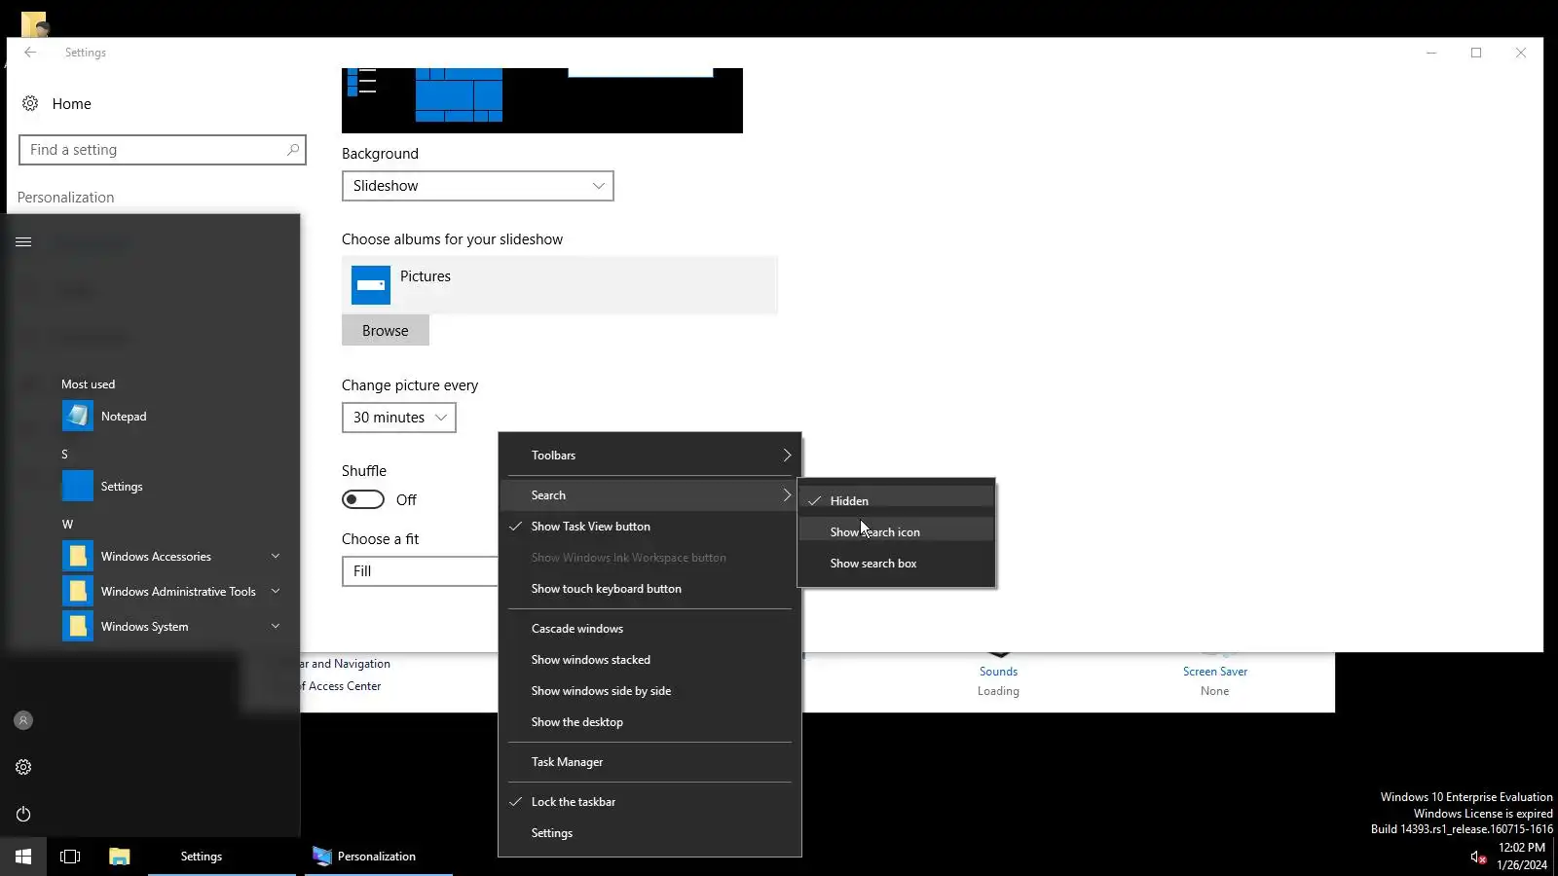Open File Explorer from the taskbar

(119, 857)
